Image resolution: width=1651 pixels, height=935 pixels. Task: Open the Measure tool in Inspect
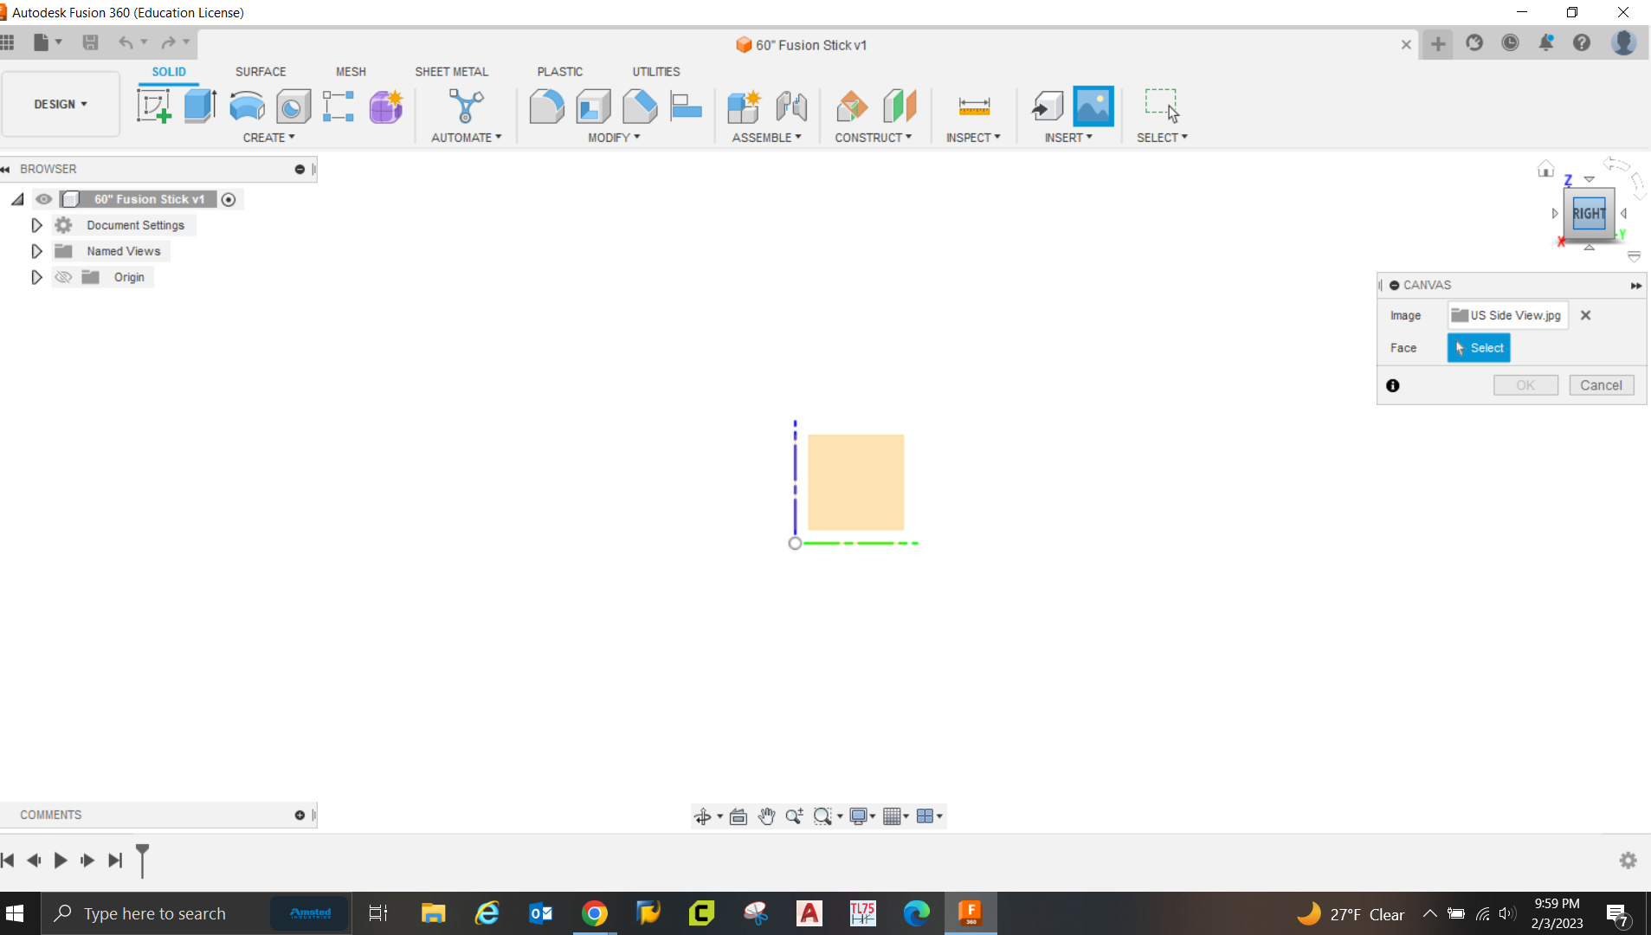tap(973, 106)
